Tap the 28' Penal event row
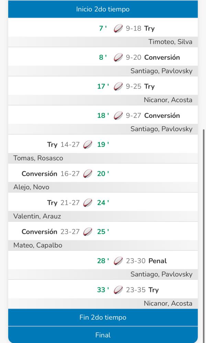 103,261
